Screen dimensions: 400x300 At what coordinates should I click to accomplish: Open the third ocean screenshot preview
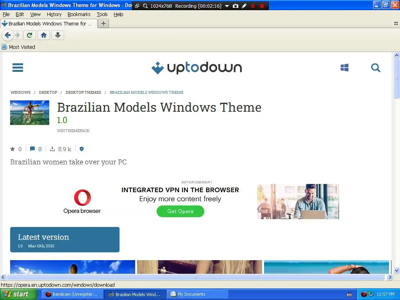(327, 267)
